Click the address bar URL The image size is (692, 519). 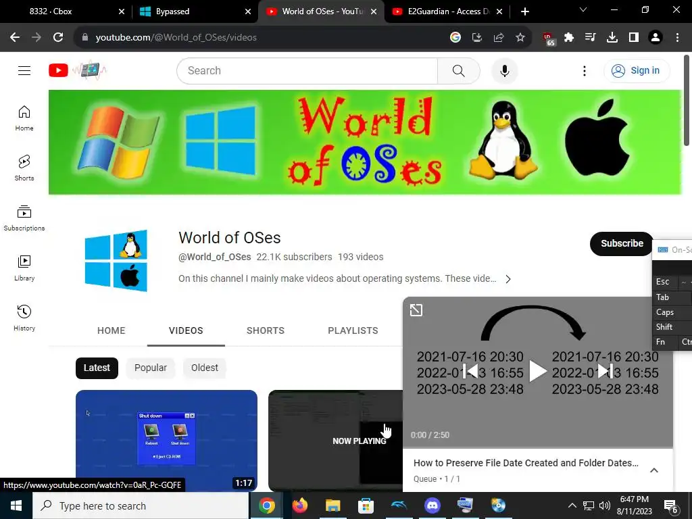pyautogui.click(x=176, y=38)
